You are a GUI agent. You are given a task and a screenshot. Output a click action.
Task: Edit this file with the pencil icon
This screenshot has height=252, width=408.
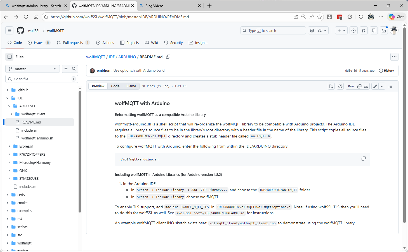[x=375, y=86]
